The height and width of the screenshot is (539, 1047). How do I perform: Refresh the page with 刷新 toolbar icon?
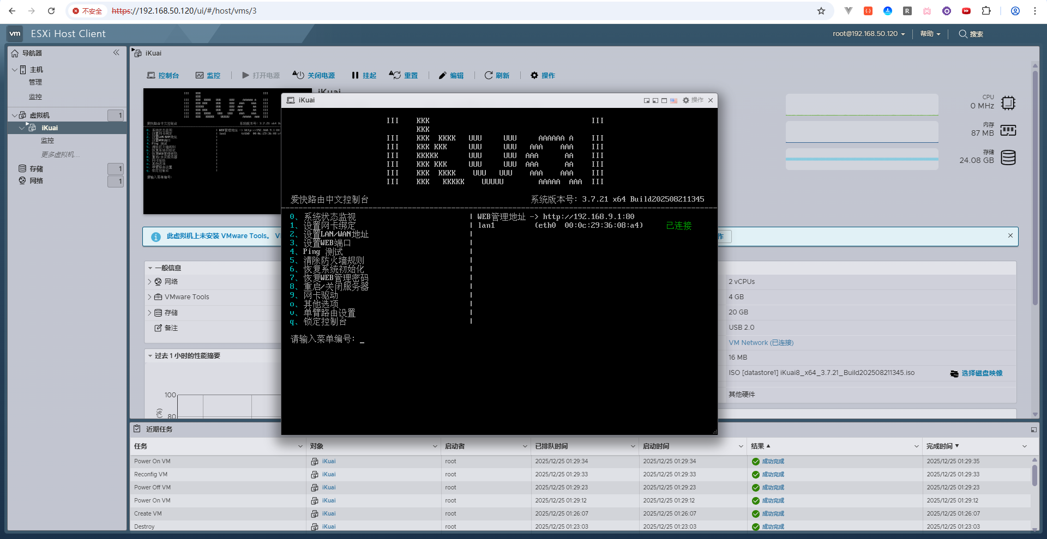point(489,75)
